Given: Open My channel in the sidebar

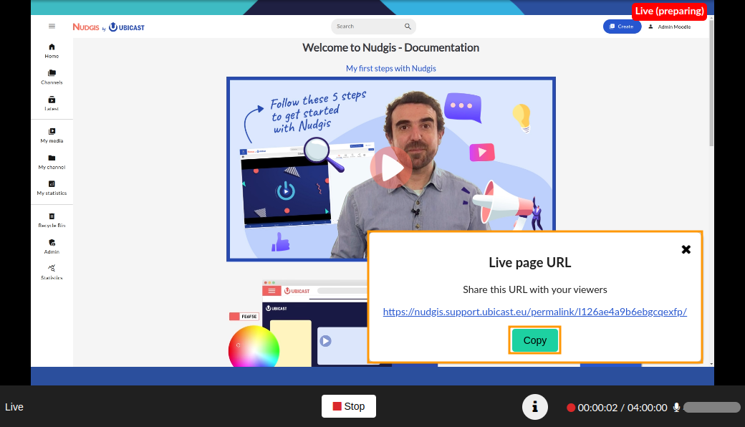Looking at the screenshot, I should [x=52, y=162].
